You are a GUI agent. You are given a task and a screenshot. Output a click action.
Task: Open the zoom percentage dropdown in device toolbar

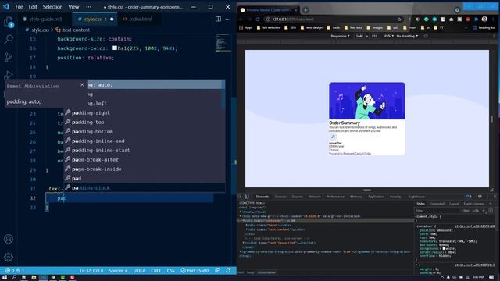388,36
